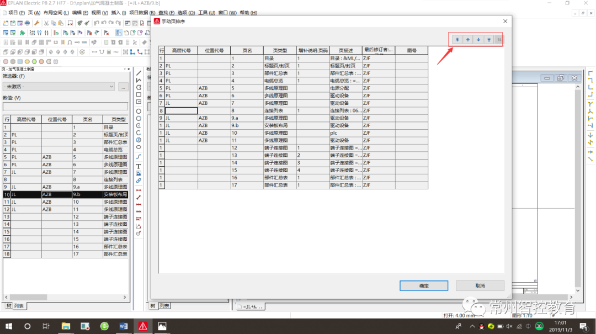The image size is (596, 334).
Task: Click the move-to-top arrow in sort dialog
Action: click(457, 40)
